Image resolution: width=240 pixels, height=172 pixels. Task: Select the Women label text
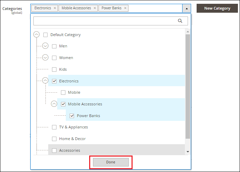[66, 58]
